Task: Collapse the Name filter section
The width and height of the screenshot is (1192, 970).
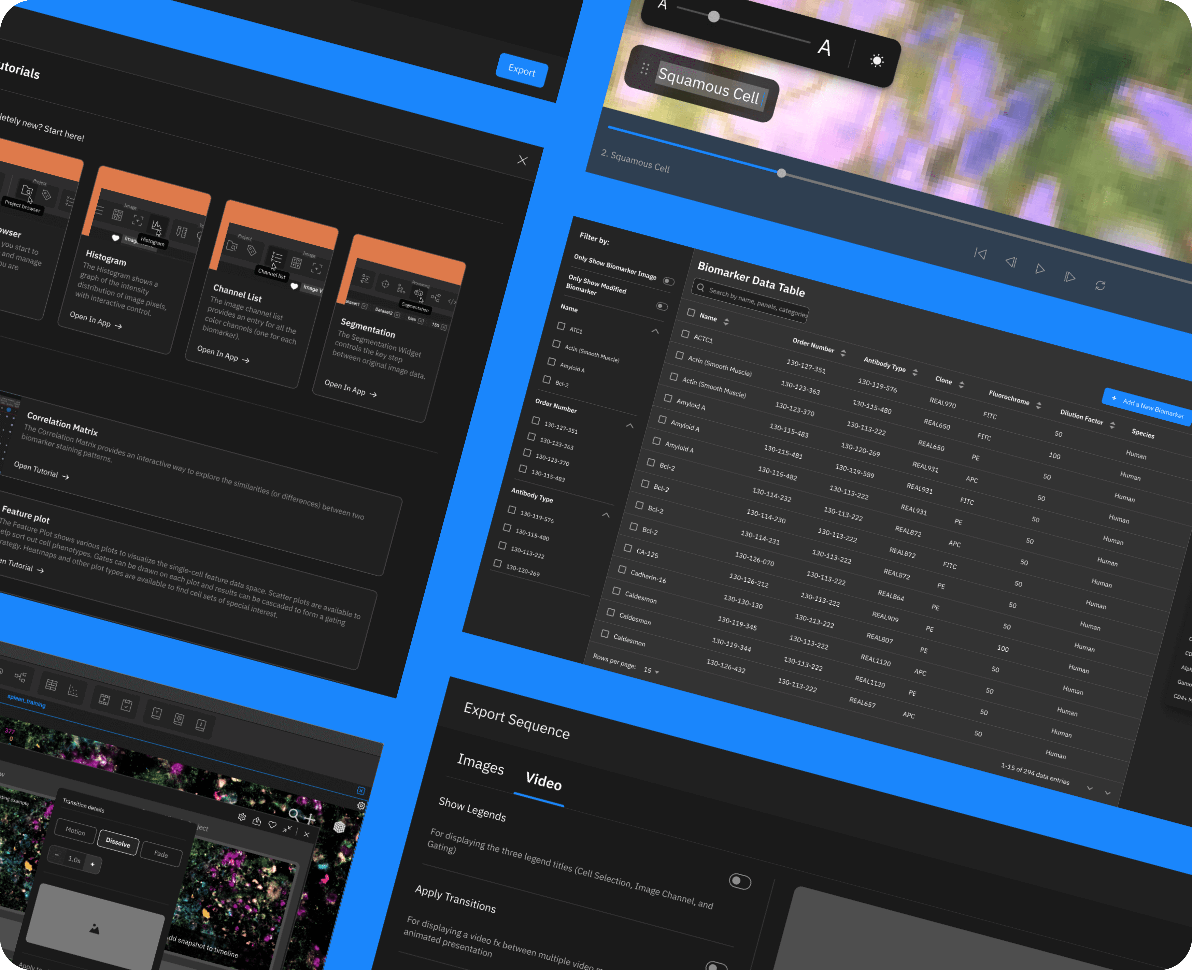Action: [x=655, y=331]
